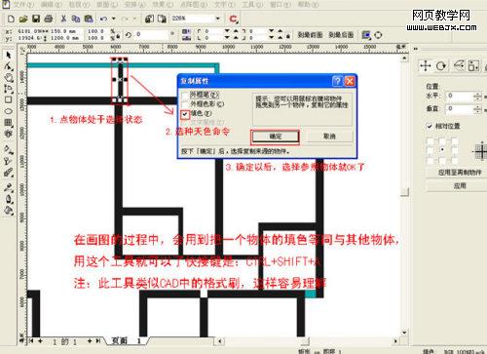Open the zoom level dropdown
Image resolution: width=487 pixels, height=354 pixels.
pyautogui.click(x=218, y=19)
